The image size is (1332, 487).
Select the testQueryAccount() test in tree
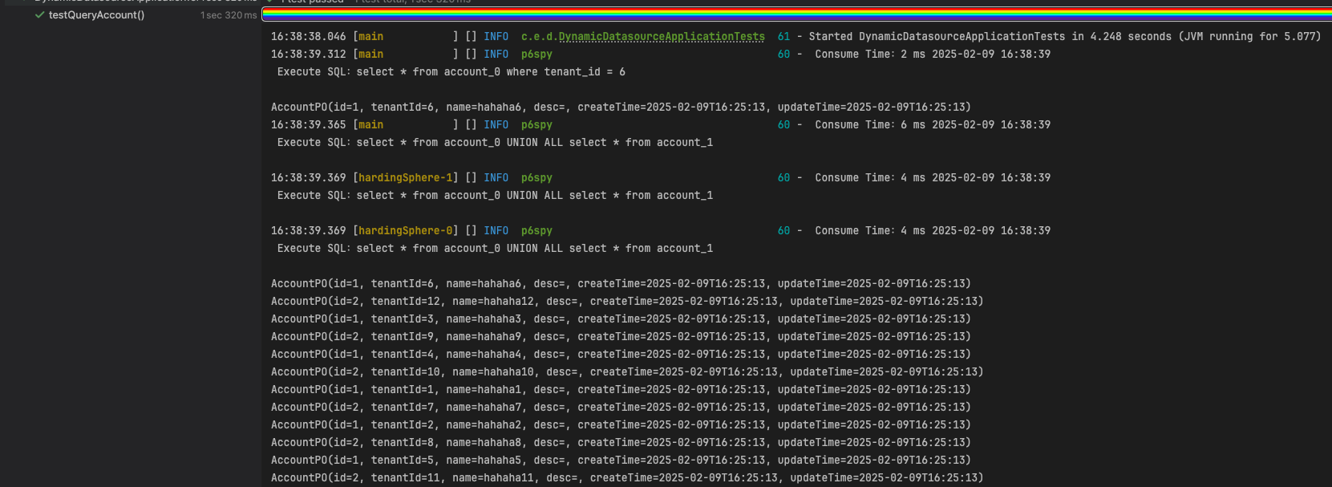96,15
